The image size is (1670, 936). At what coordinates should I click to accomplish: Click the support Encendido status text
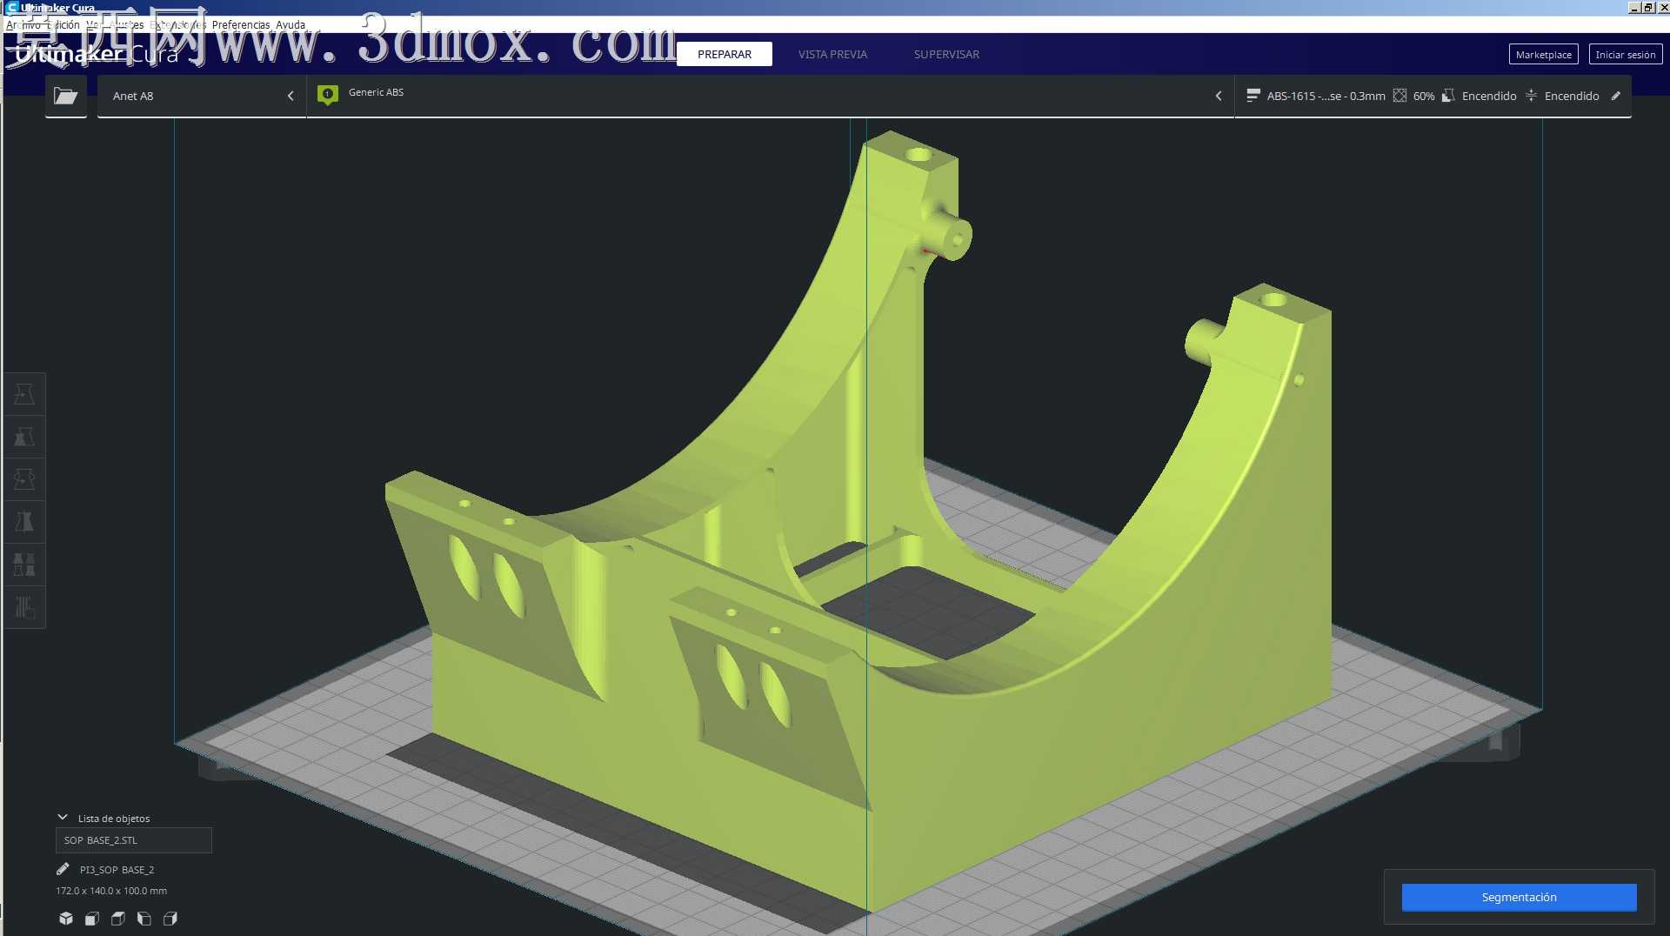1488,96
